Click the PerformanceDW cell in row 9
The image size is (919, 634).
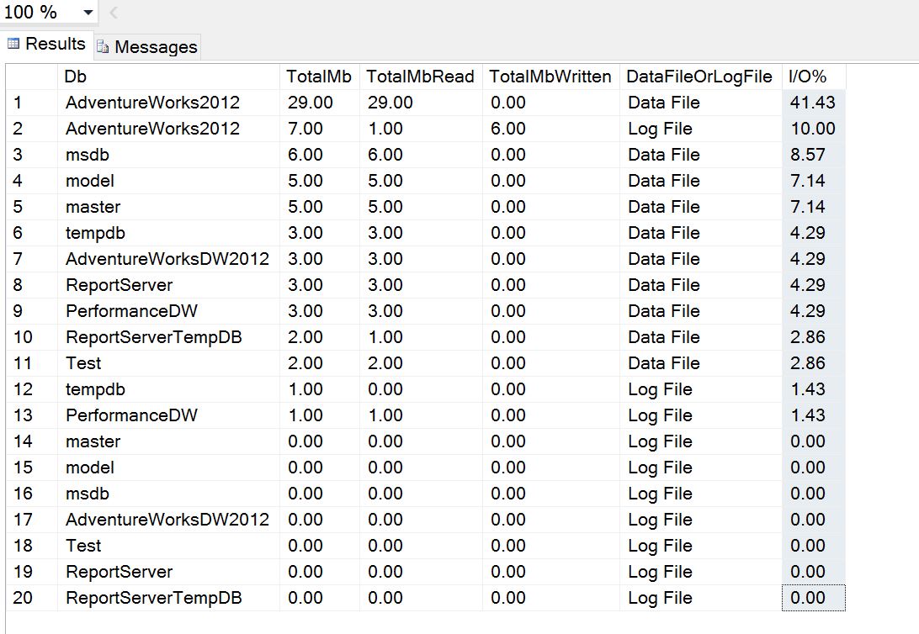tap(169, 311)
